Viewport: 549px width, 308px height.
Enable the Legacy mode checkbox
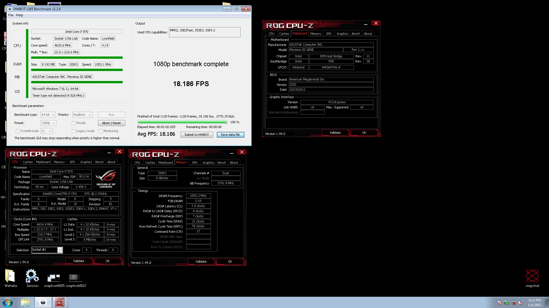73,131
